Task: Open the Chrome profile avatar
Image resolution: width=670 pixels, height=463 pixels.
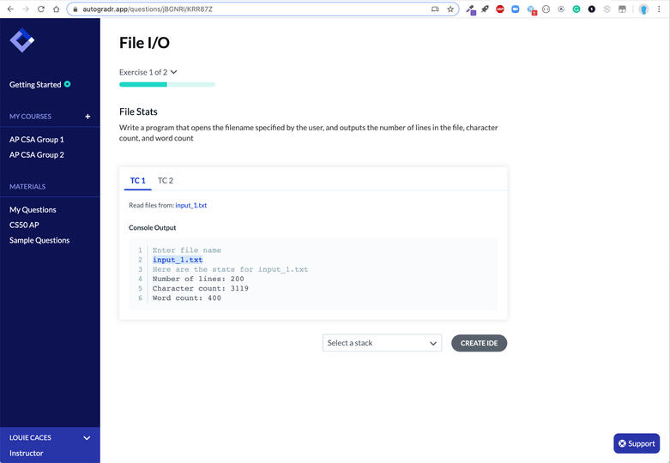Action: pos(643,9)
